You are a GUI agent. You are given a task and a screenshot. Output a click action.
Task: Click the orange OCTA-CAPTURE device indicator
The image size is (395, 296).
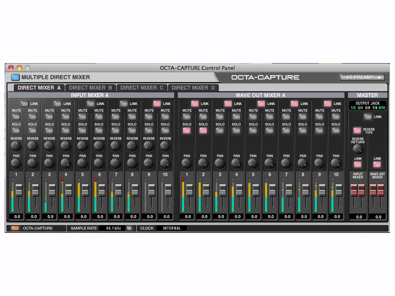(x=15, y=228)
